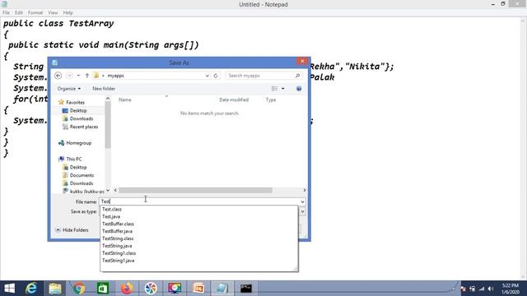Go up one folder level arrow
Image resolution: width=527 pixels, height=296 pixels.
tap(86, 76)
